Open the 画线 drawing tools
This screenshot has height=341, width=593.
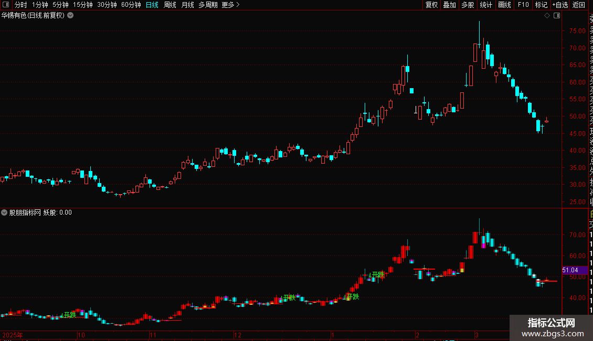point(504,5)
